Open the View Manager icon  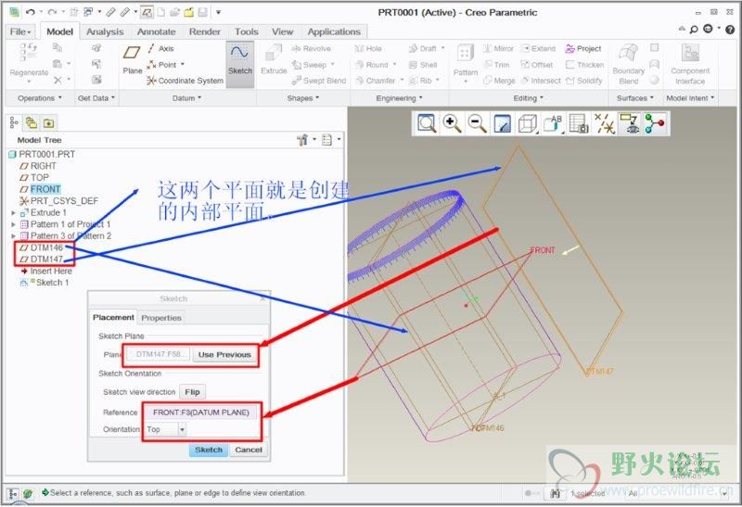click(578, 124)
